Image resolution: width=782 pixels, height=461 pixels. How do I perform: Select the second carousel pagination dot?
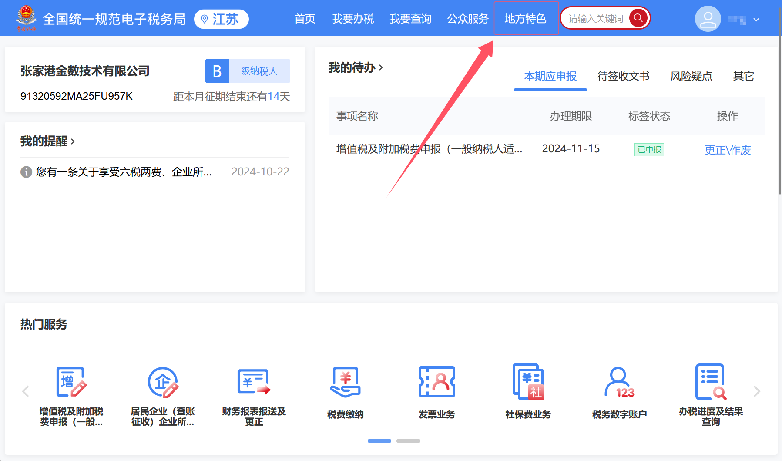tap(408, 441)
